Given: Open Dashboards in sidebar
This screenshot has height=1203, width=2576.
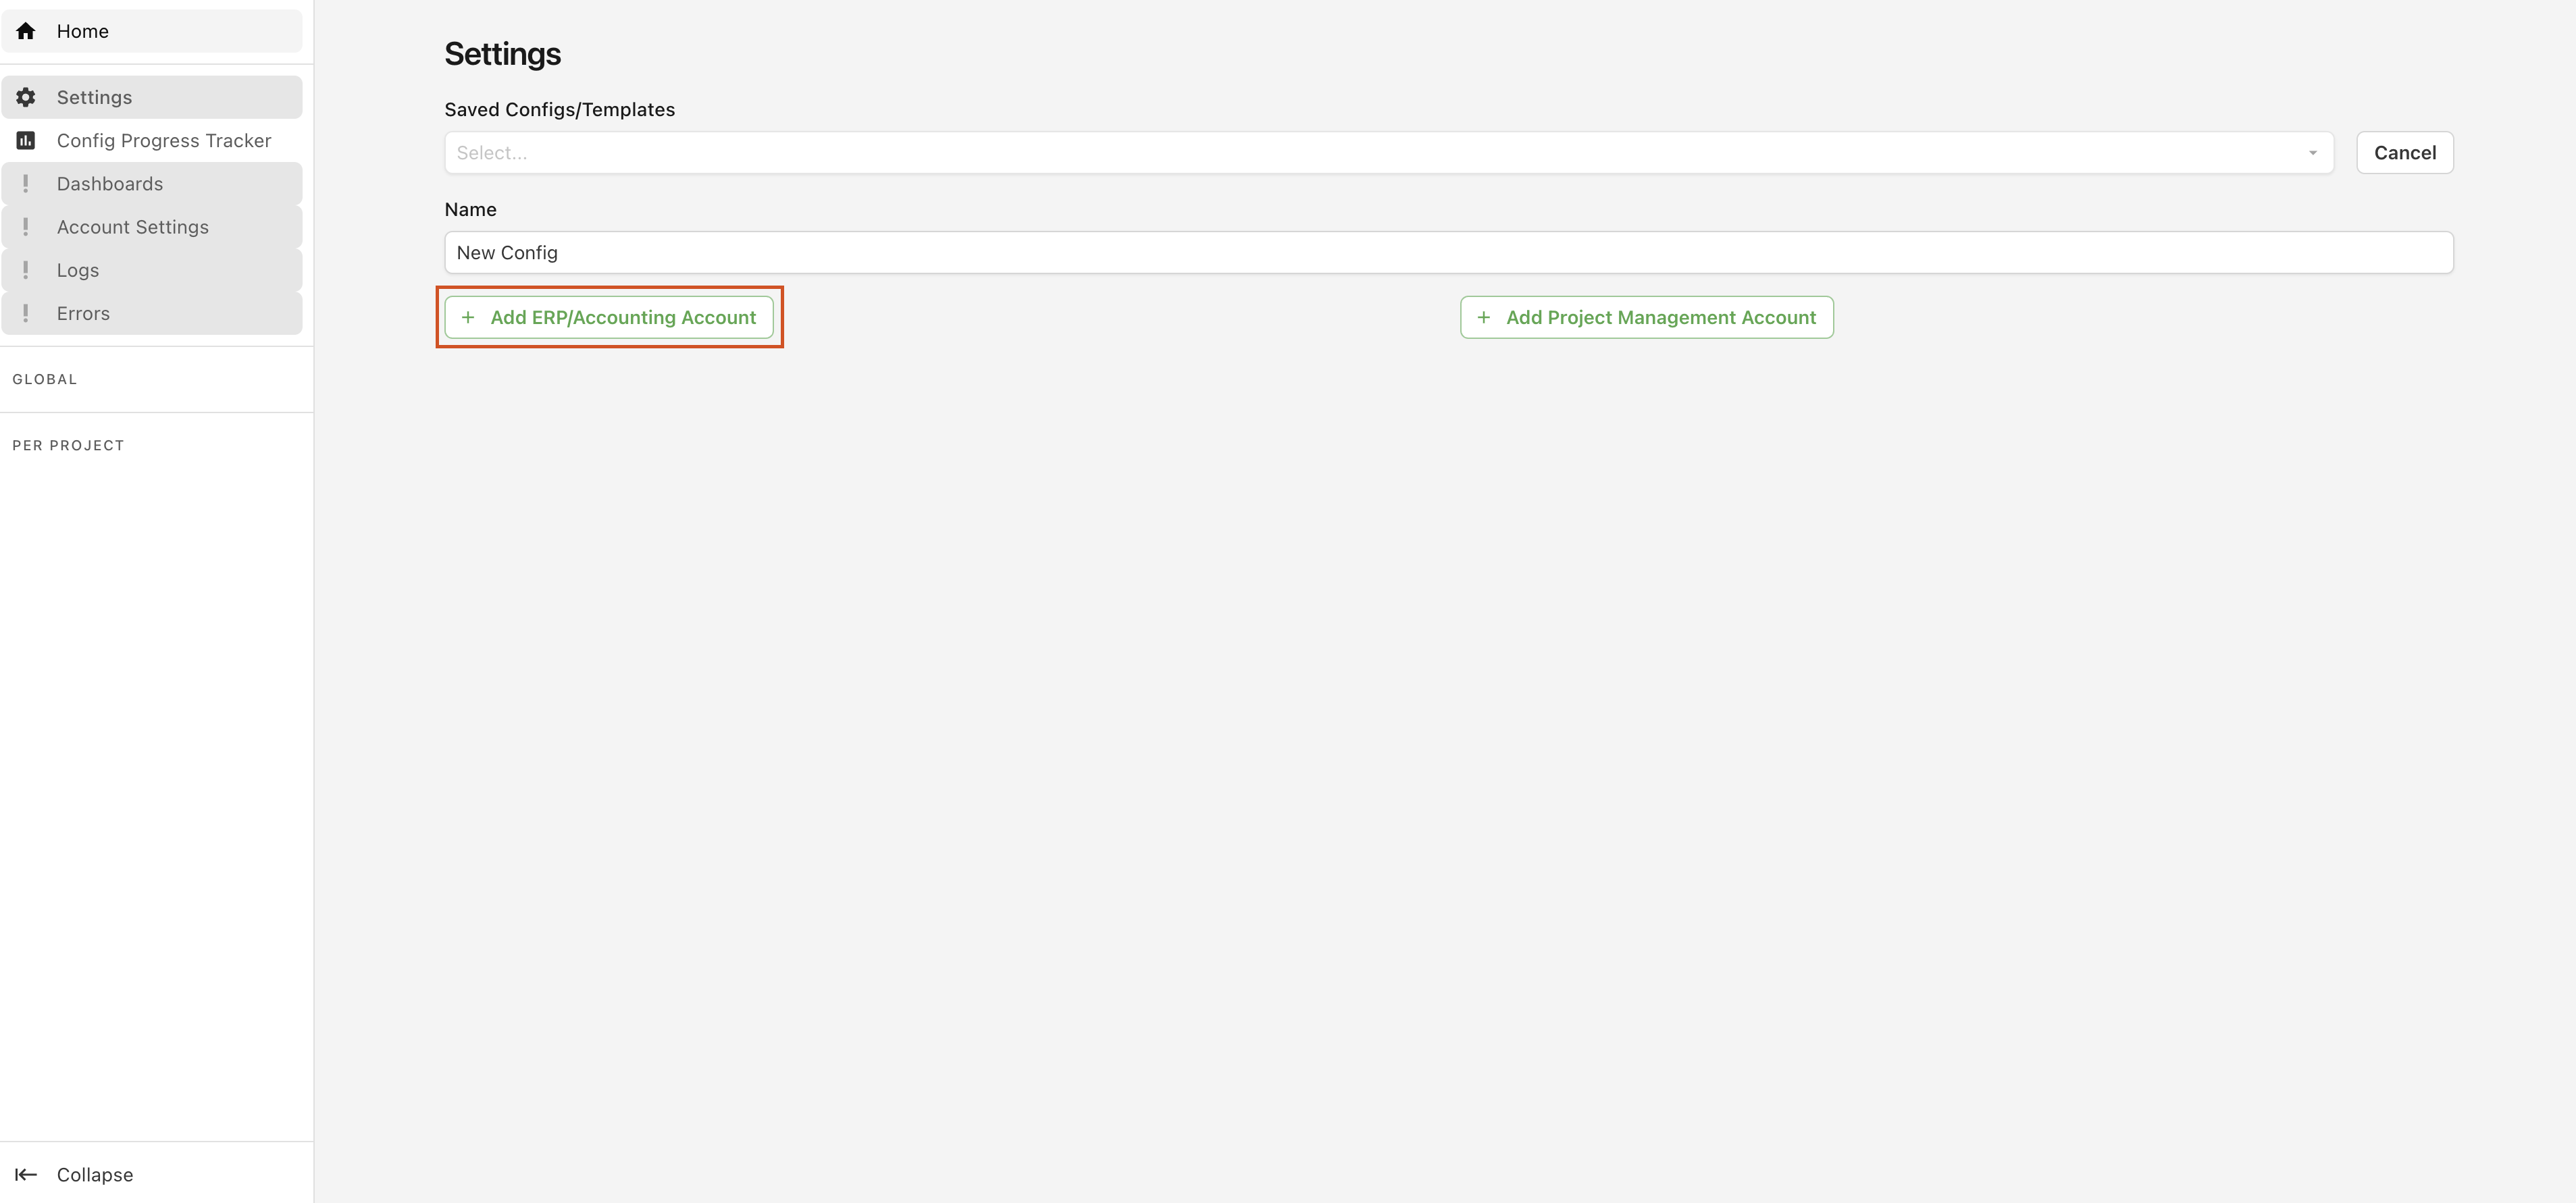Looking at the screenshot, I should click(152, 184).
